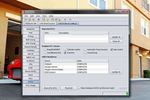Image resolution: width=150 pixels, height=100 pixels.
Task: Open the File menu
Action: point(26,16)
